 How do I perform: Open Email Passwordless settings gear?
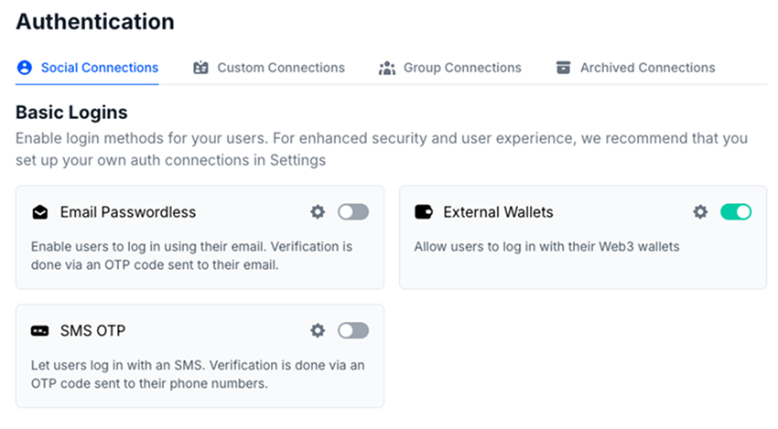coord(318,212)
